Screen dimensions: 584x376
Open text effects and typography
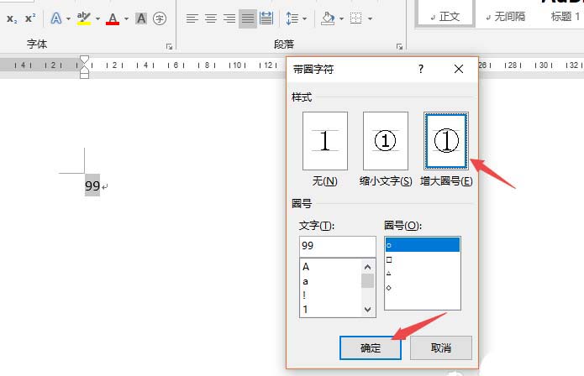(x=56, y=18)
